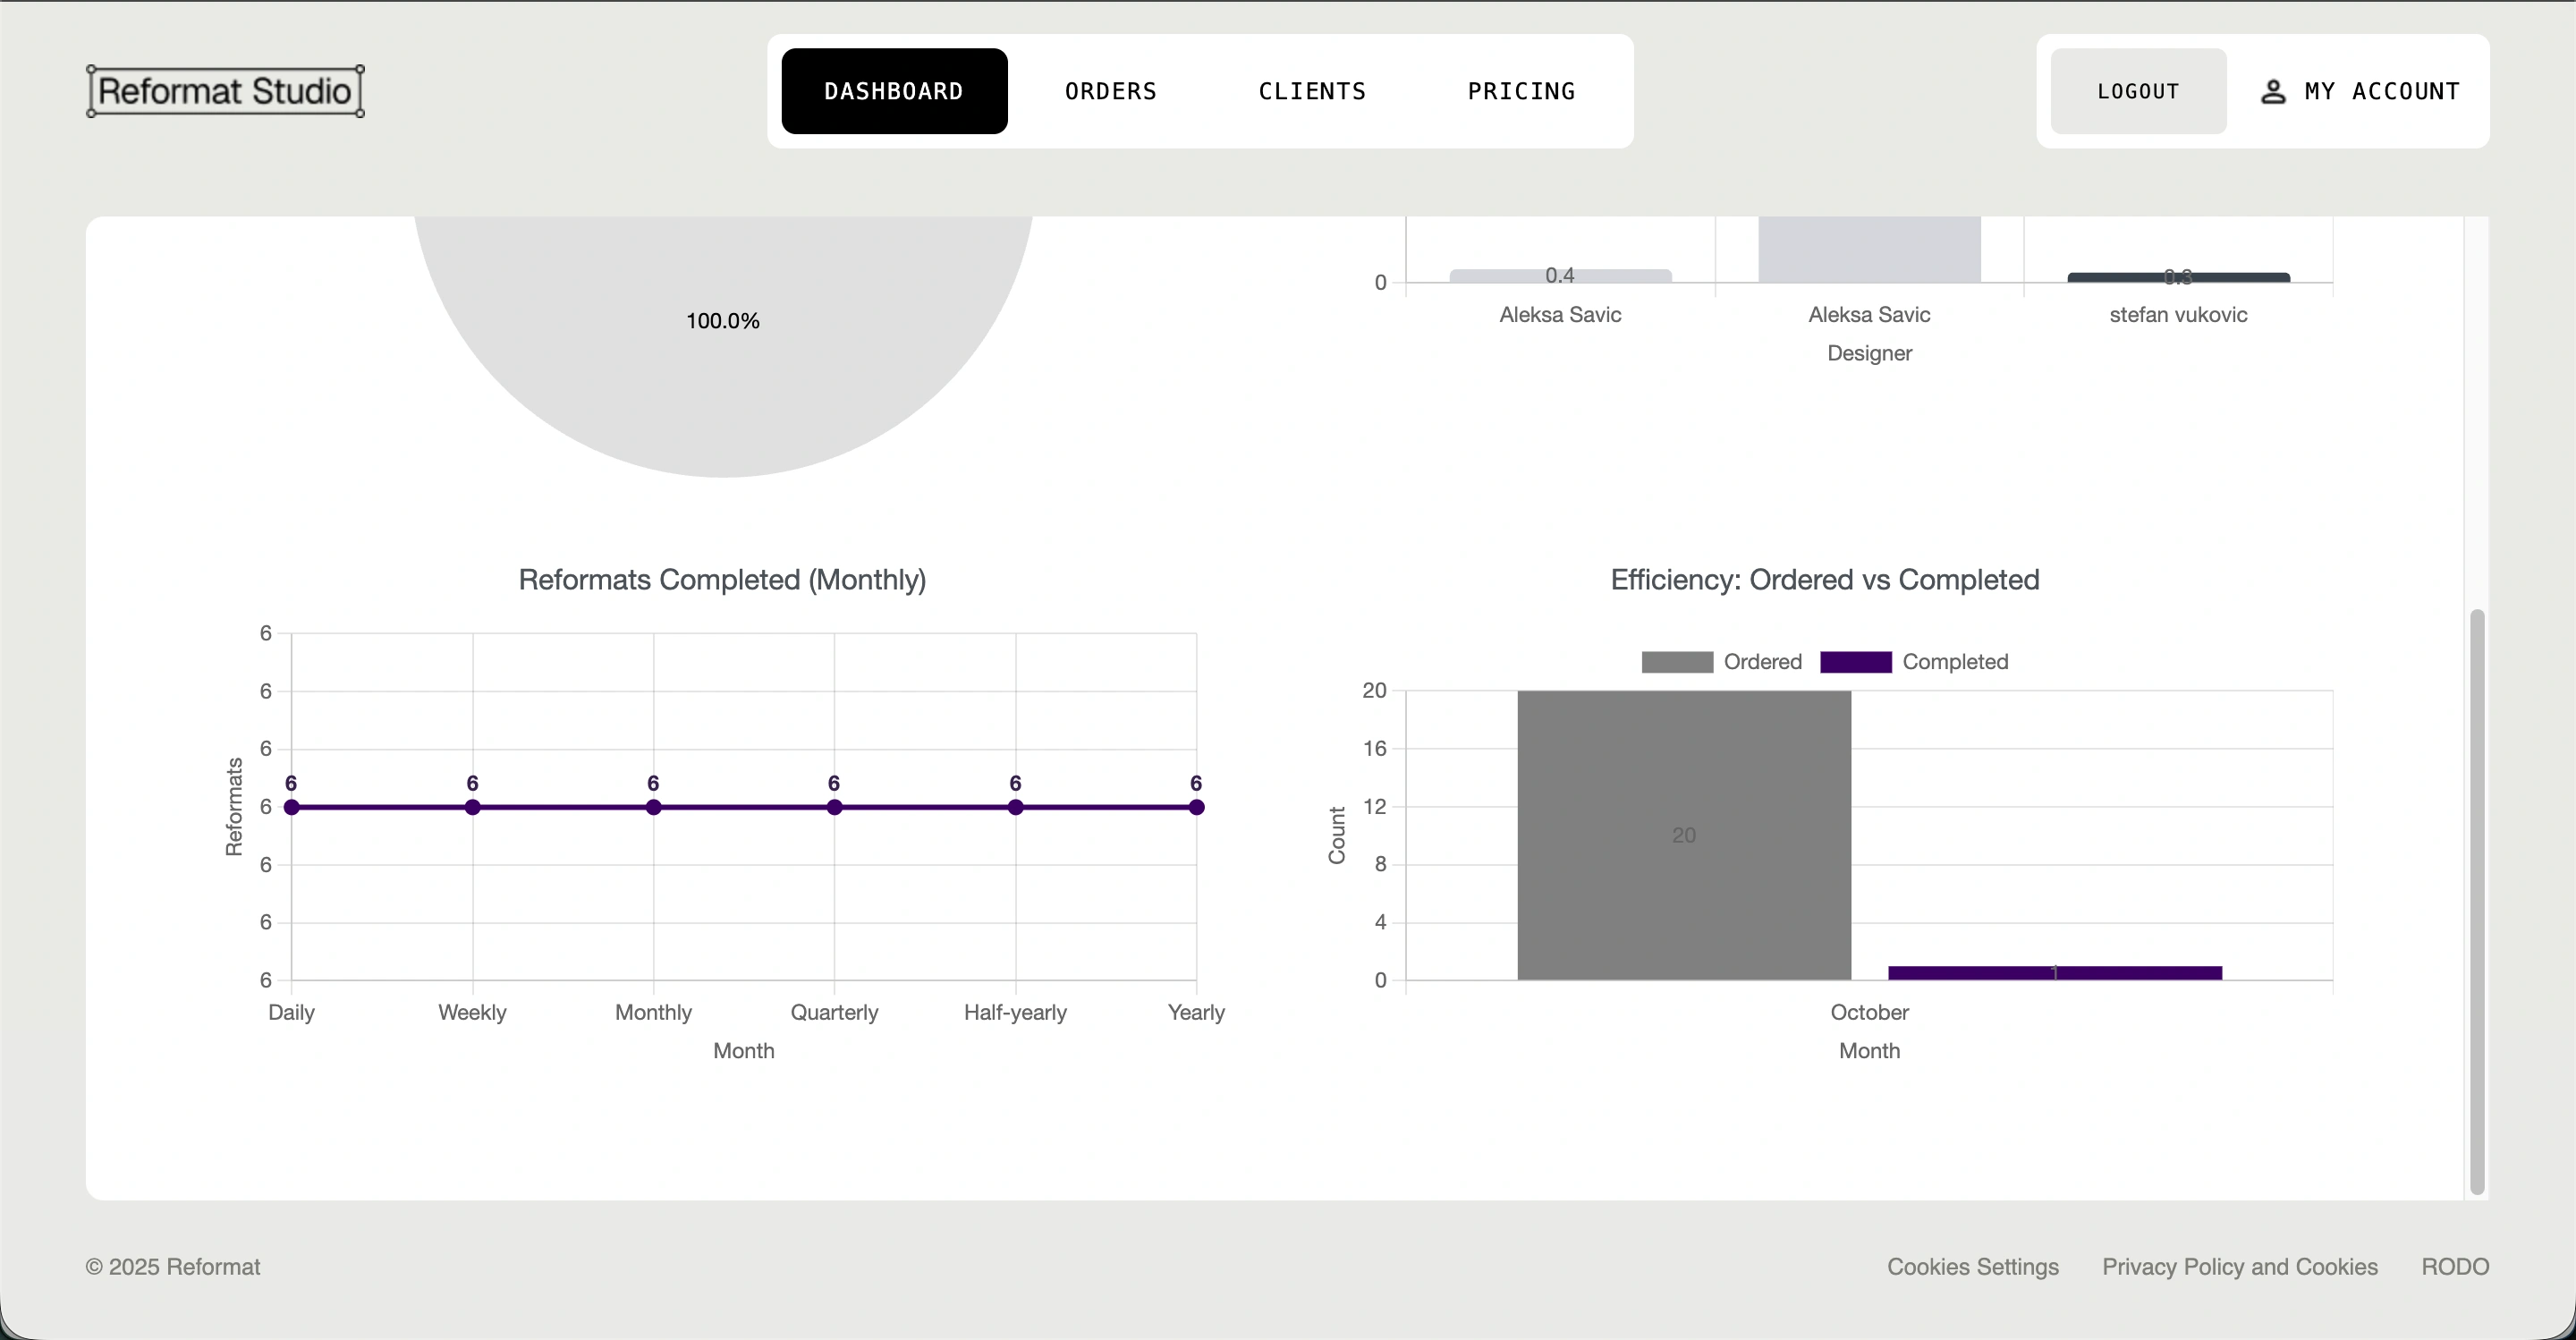This screenshot has height=1340, width=2576.
Task: Open Privacy Policy and Cookies link
Action: click(2239, 1267)
